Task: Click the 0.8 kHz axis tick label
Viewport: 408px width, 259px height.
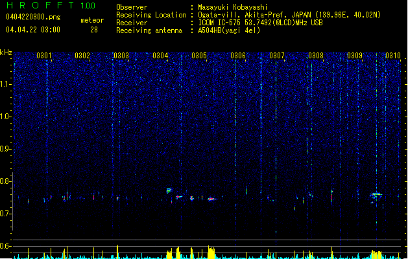Action: [x=6, y=181]
